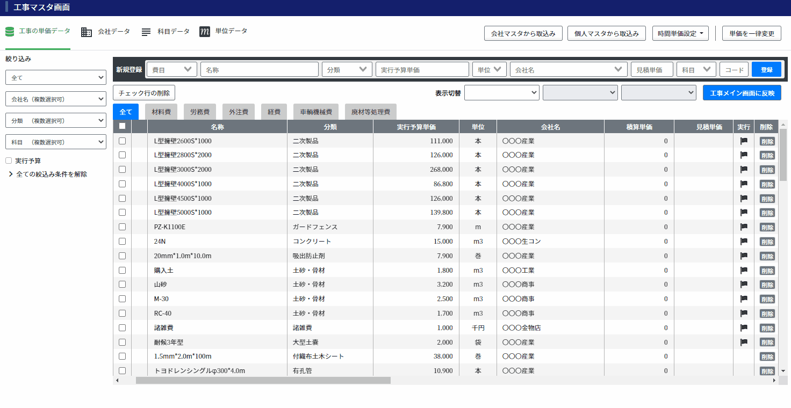791x408 pixels.
Task: Click the 科目データ lines icon
Action: pyautogui.click(x=146, y=32)
